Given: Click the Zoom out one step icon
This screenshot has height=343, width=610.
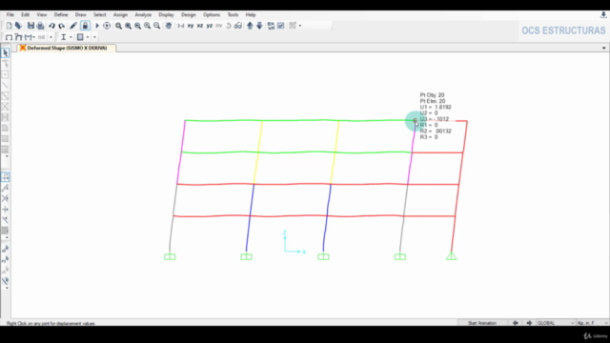Looking at the screenshot, I should point(156,26).
